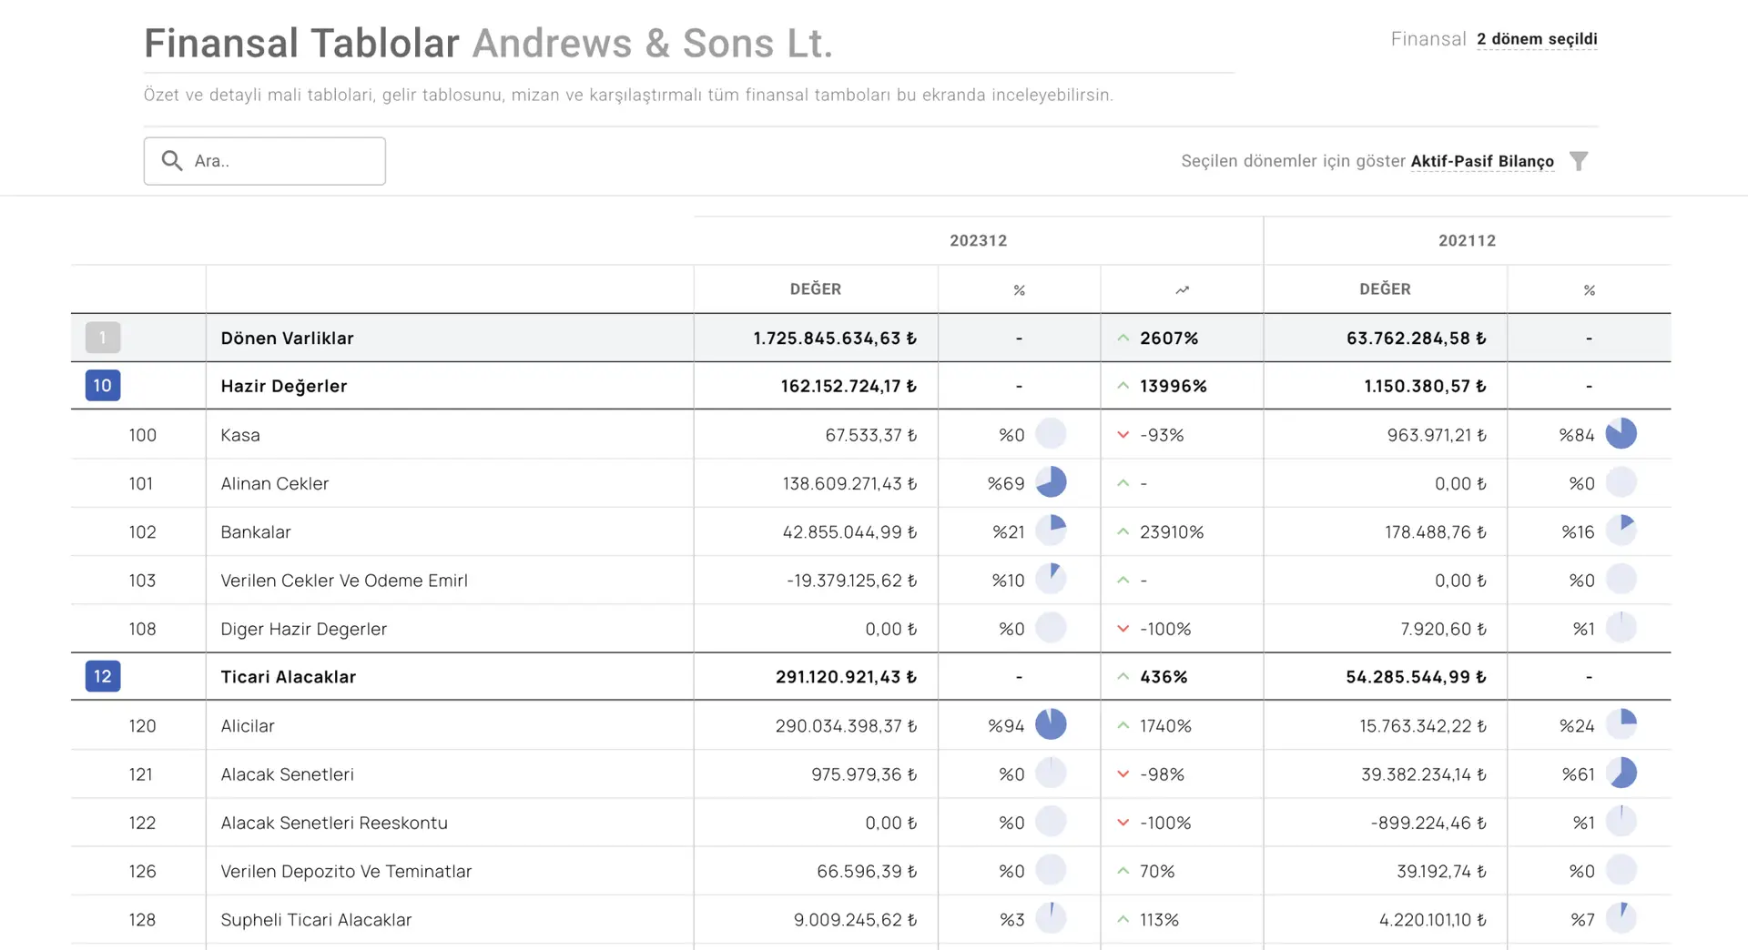Select the Supheli Ticari Alacaklar row
This screenshot has height=950, width=1748.
tap(316, 920)
